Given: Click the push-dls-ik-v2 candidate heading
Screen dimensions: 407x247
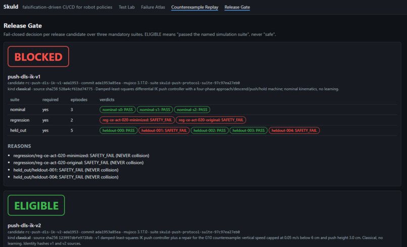Looking at the screenshot, I should 24,225.
